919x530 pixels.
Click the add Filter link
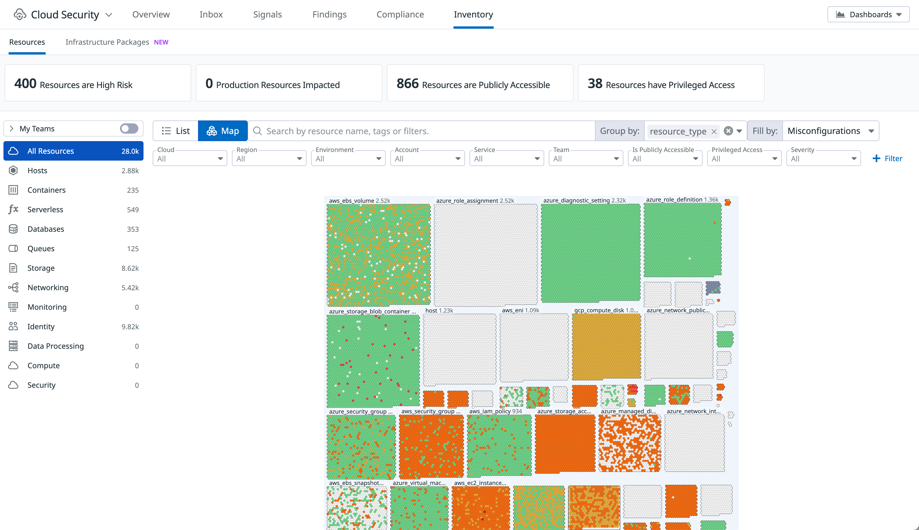887,159
